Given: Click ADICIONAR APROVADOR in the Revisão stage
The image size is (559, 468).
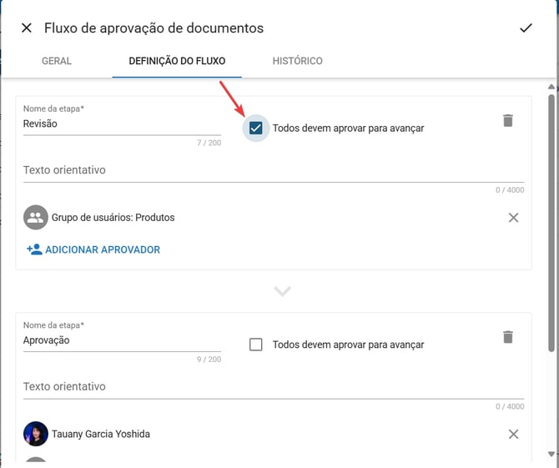Looking at the screenshot, I should [93, 249].
